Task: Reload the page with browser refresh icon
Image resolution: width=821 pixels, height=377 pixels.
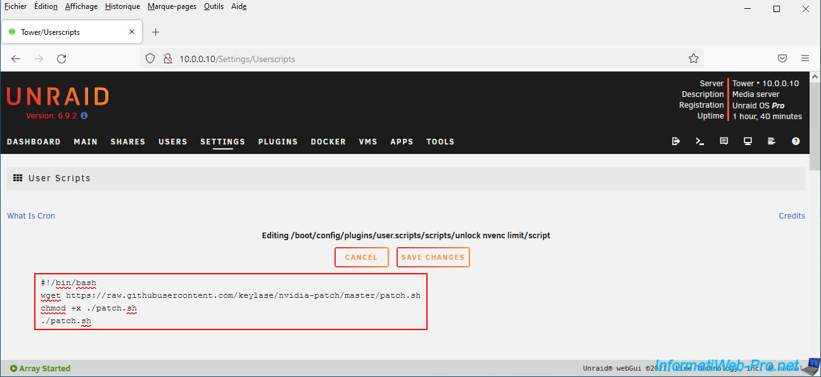Action: tap(61, 59)
